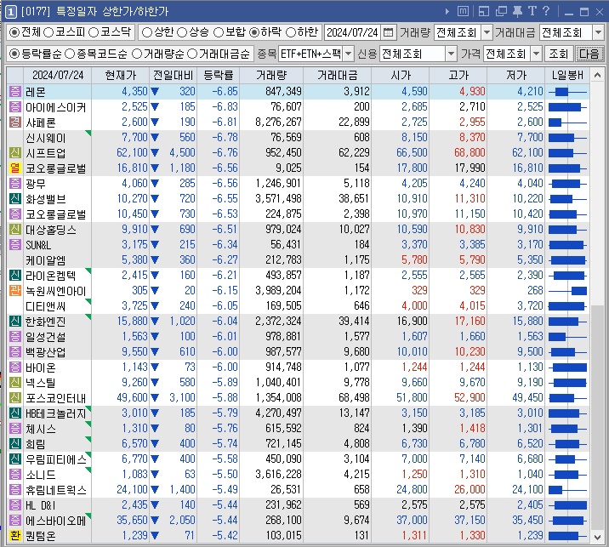Click the 증 badge icon next to 레몬
Image resolution: width=609 pixels, height=547 pixels.
15,92
